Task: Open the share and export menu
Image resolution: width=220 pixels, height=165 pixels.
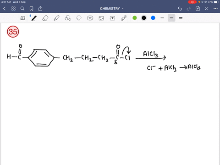Action: (x=40, y=9)
